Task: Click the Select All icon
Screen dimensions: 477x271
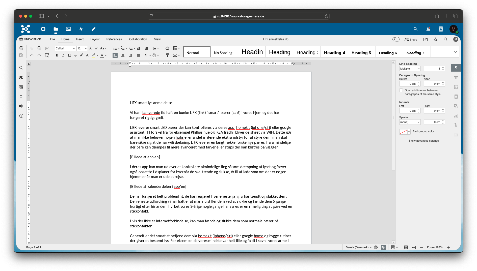Action: (x=47, y=55)
